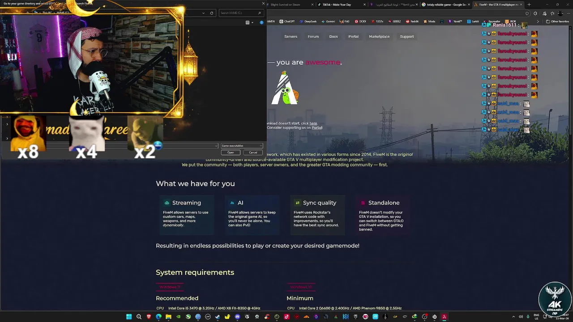Bookmark this page with the star icon

coord(527,13)
